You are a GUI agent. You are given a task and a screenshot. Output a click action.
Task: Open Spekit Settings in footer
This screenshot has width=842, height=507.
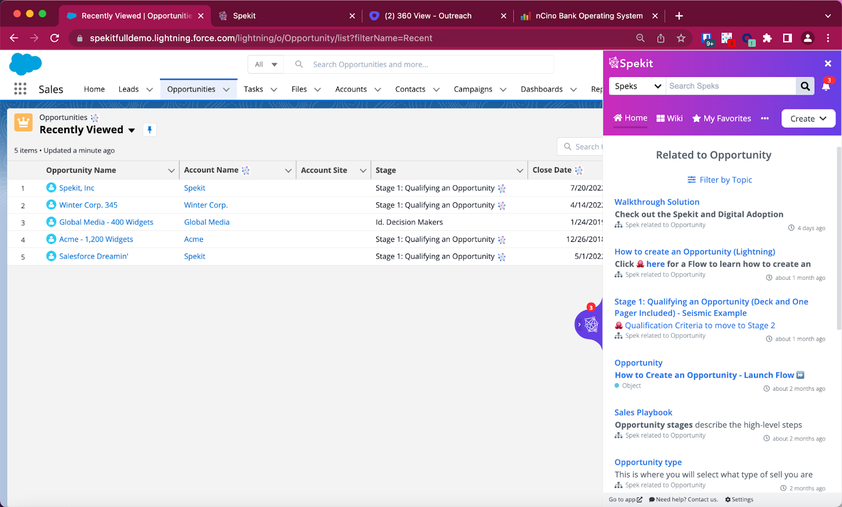739,500
